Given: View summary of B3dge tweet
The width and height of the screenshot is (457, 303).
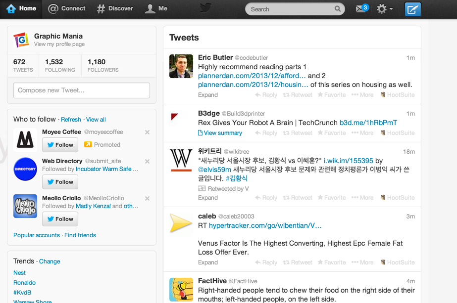Looking at the screenshot, I should coord(220,133).
